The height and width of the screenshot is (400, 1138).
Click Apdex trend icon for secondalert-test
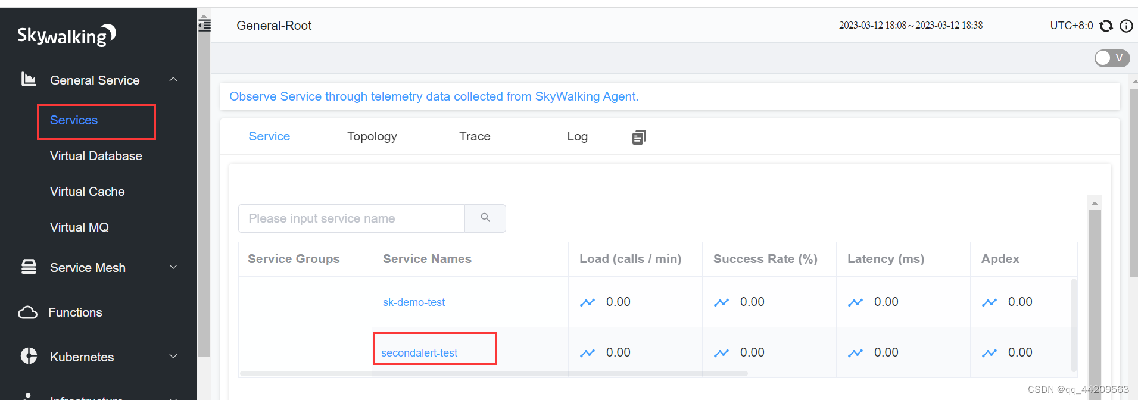tap(989, 353)
